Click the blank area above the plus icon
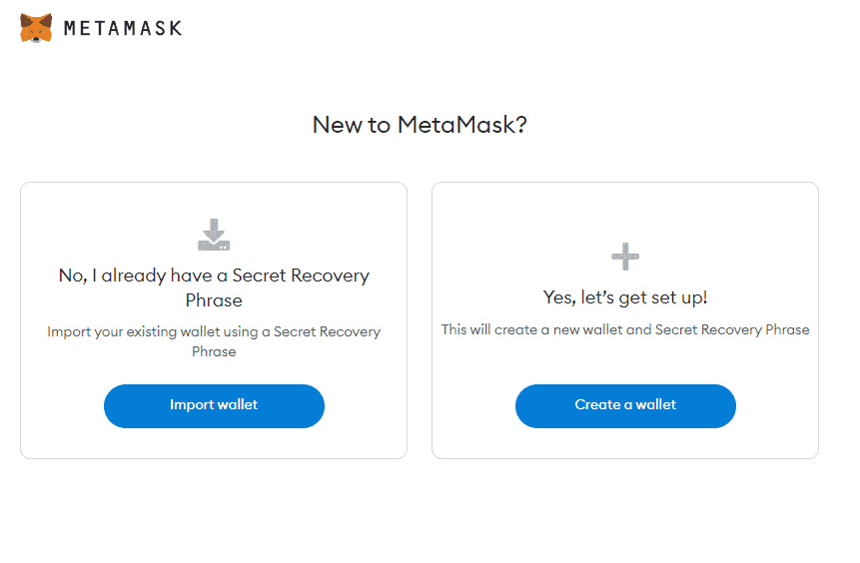The width and height of the screenshot is (860, 563). tap(625, 213)
